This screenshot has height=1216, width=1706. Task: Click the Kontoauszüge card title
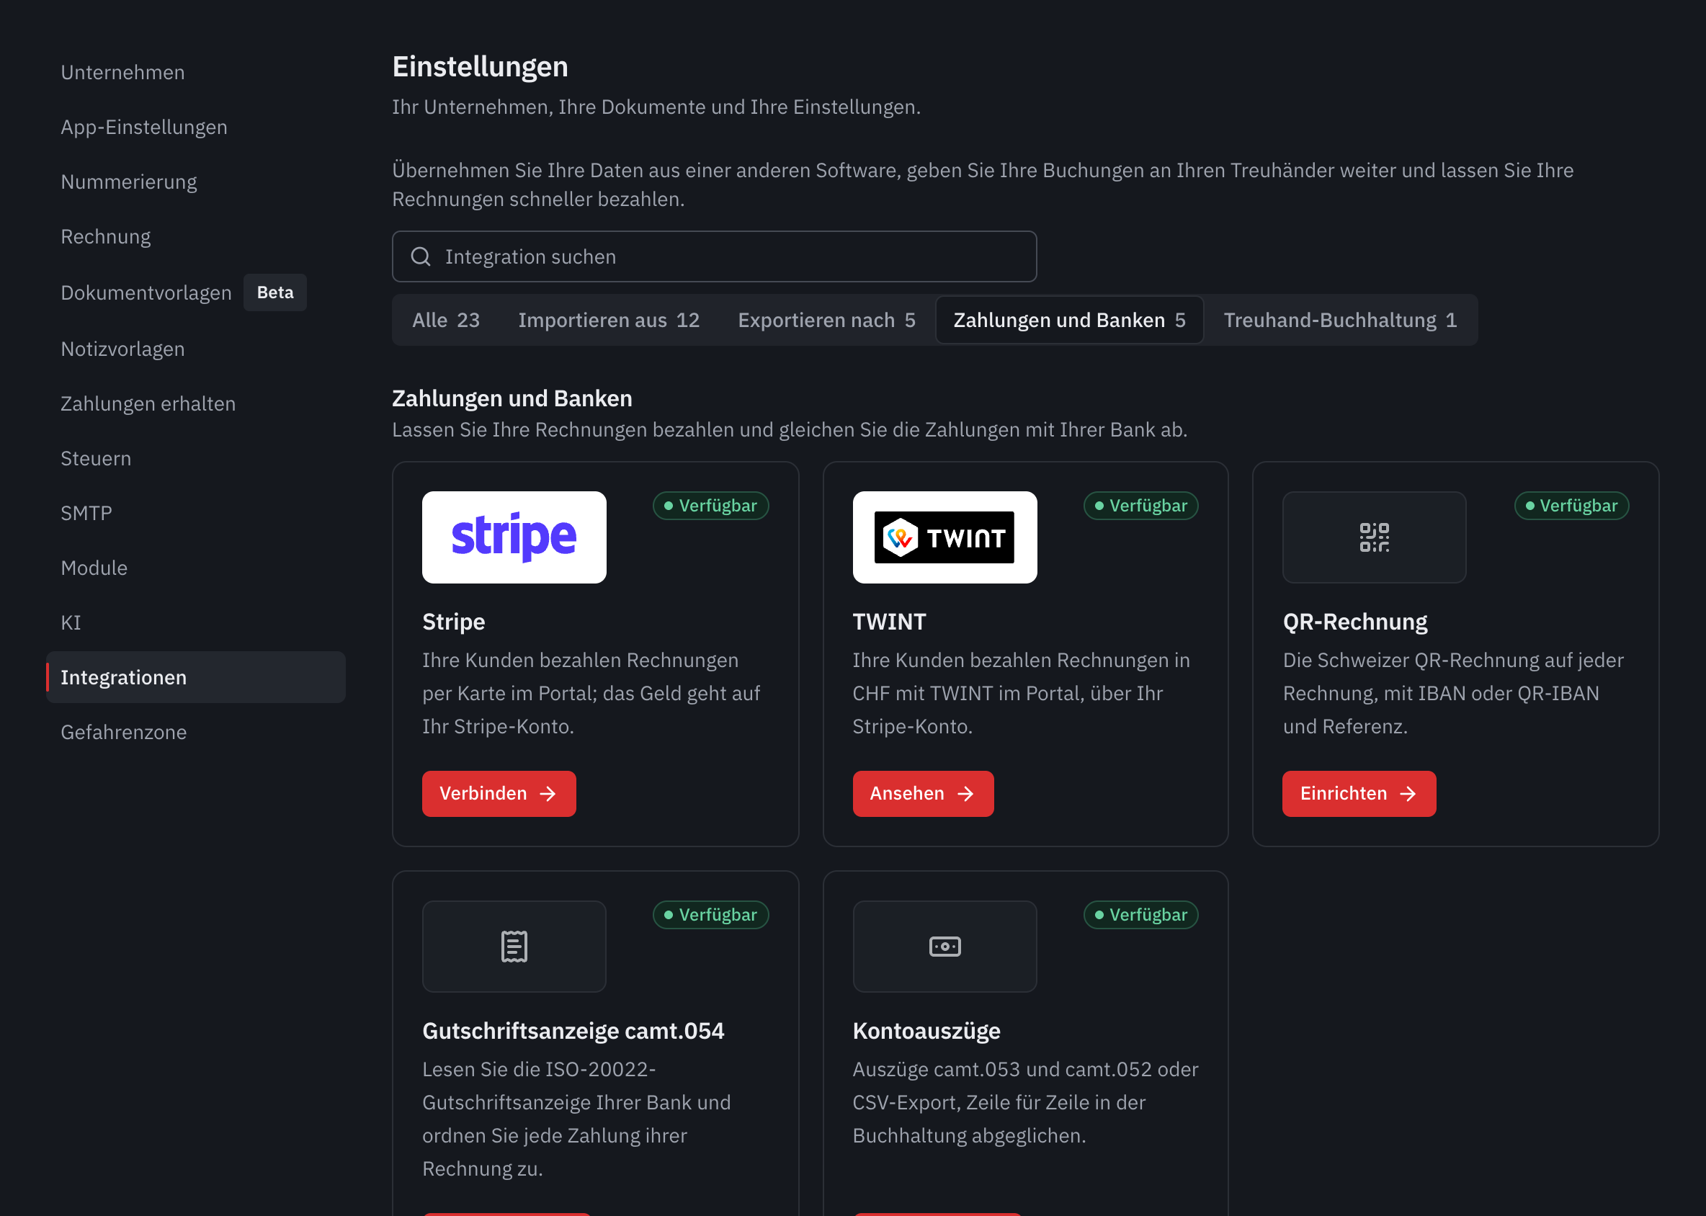(926, 1030)
